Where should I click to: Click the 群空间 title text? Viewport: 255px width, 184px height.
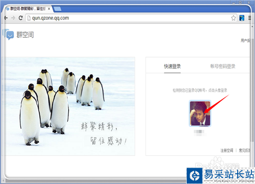25,35
